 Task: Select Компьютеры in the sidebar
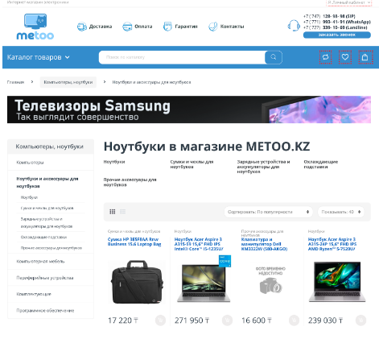pos(30,163)
